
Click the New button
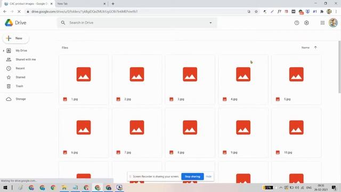15,38
